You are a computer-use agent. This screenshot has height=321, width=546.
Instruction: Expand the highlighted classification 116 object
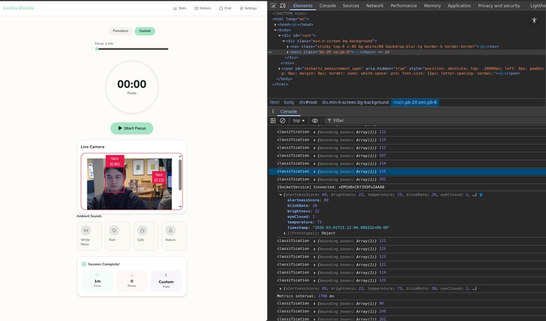point(314,172)
